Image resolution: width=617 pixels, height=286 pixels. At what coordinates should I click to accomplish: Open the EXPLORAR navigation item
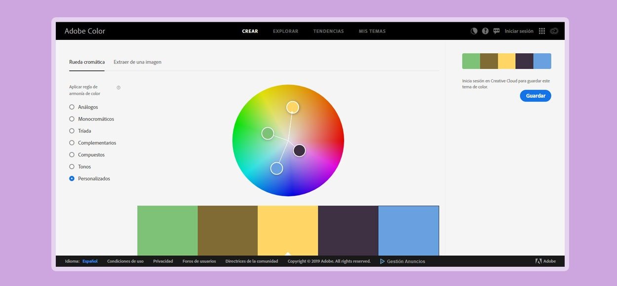pyautogui.click(x=286, y=31)
